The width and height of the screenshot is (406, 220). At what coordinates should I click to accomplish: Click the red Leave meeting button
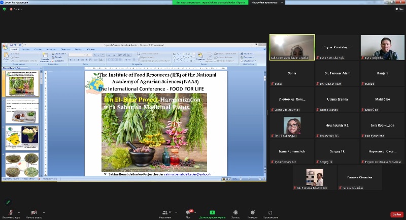(396, 214)
